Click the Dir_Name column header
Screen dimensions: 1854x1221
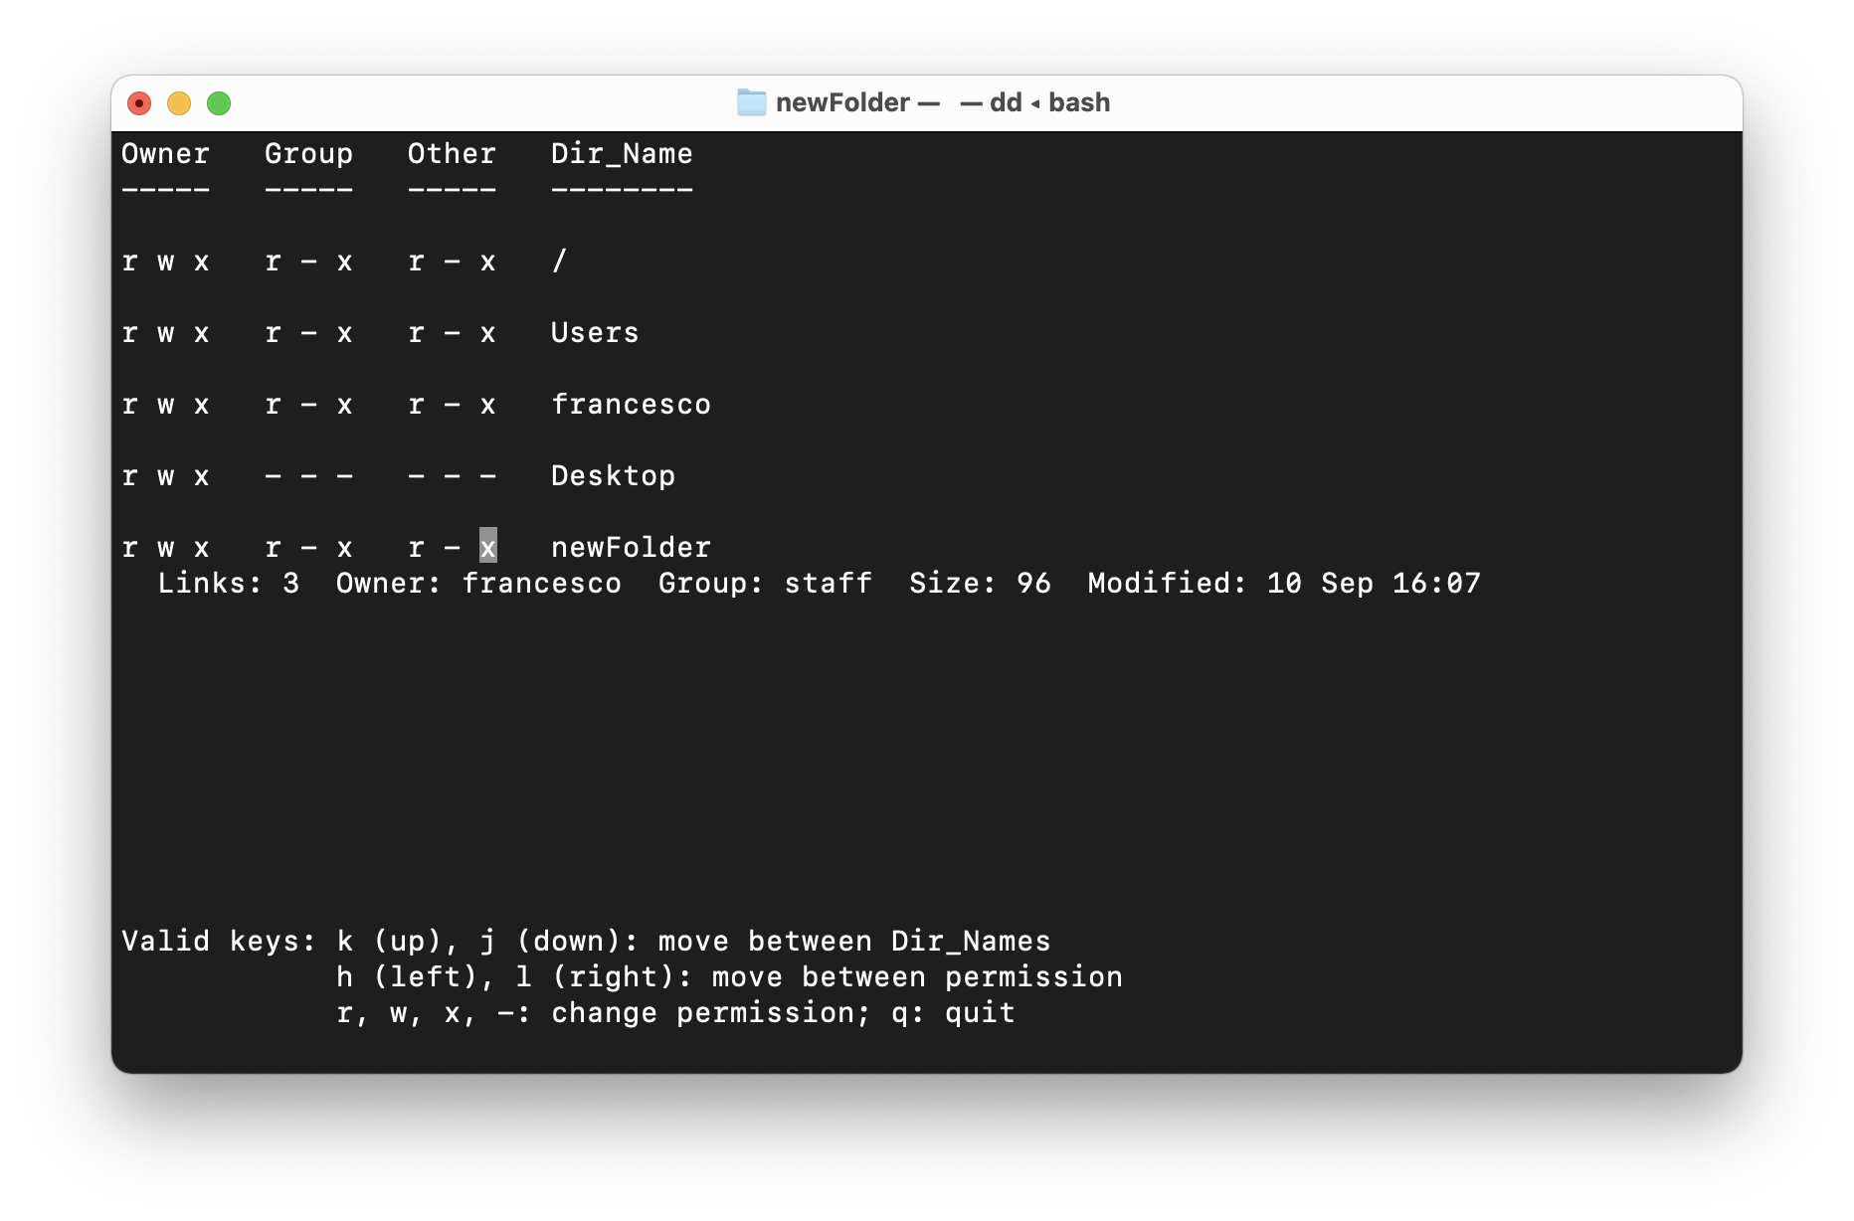622,154
